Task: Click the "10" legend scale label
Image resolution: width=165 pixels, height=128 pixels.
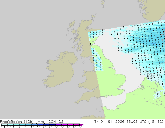Action: click(x=33, y=127)
